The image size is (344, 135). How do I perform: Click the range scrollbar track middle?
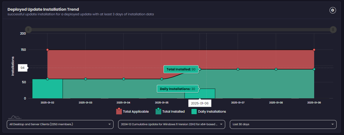180,29
